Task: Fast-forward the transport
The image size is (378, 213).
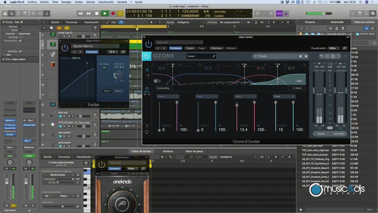Action: pyautogui.click(x=89, y=13)
